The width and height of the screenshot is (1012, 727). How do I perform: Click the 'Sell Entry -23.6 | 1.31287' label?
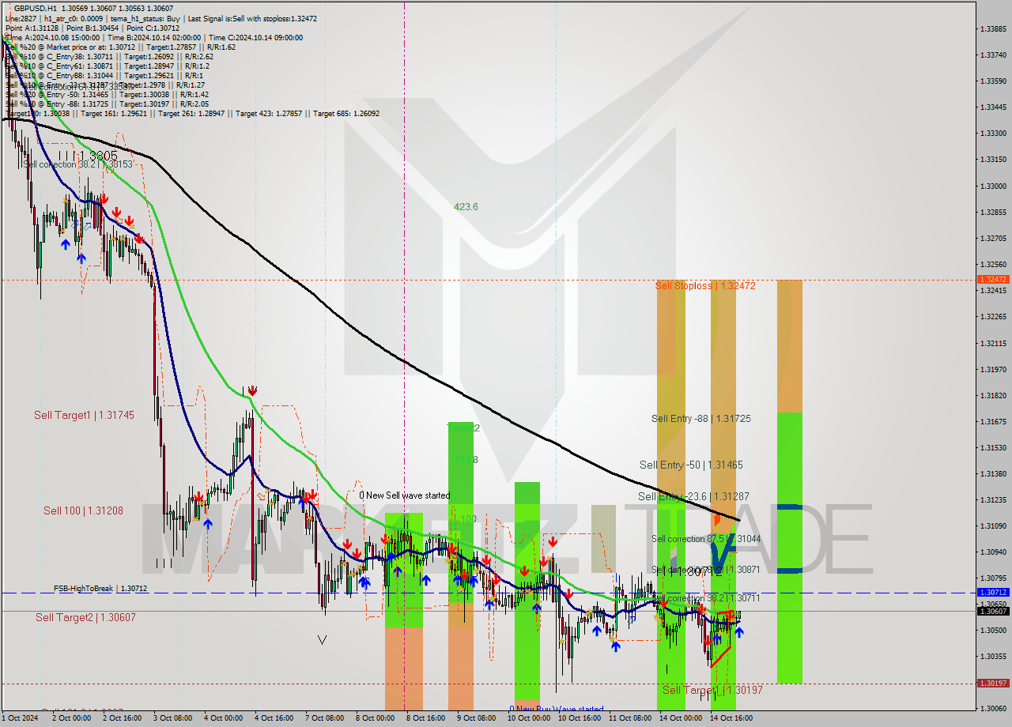693,497
